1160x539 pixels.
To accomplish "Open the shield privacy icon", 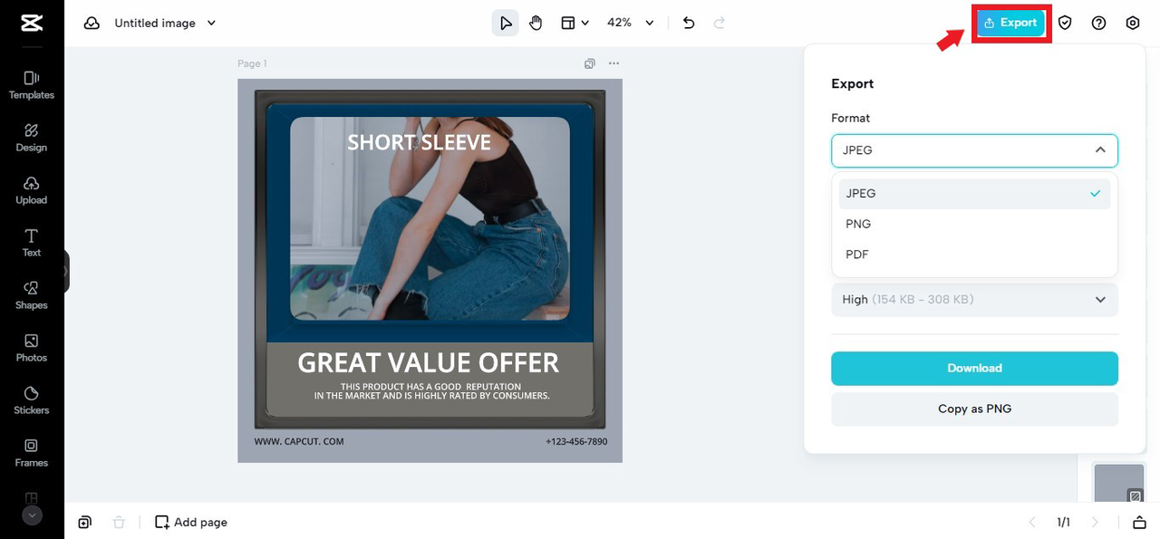I will pos(1065,23).
